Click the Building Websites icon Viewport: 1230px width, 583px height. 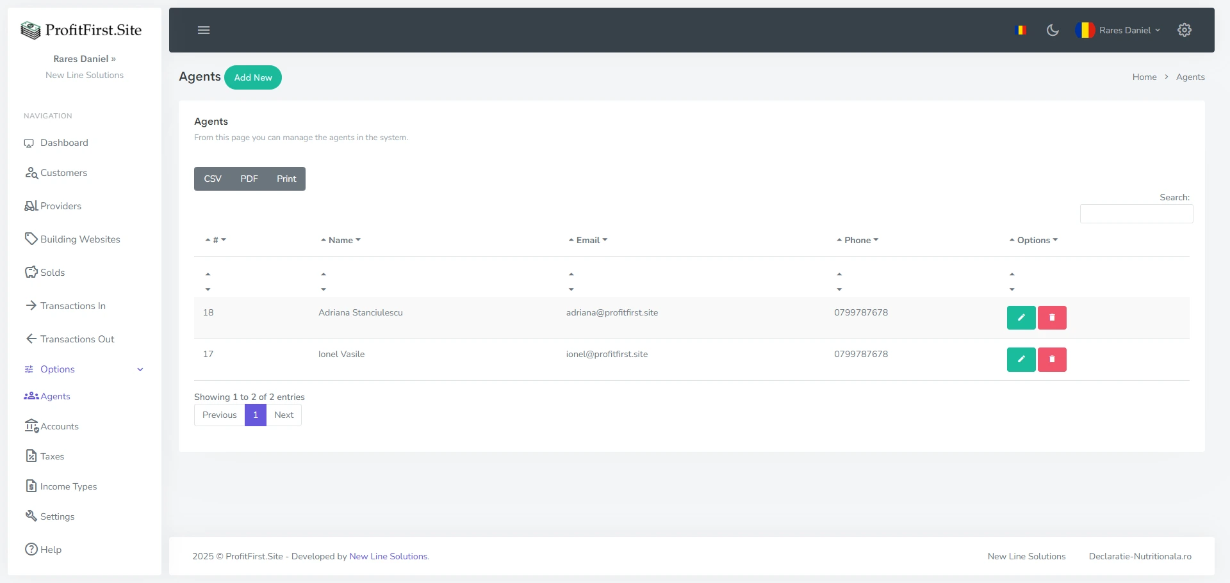[x=31, y=238]
